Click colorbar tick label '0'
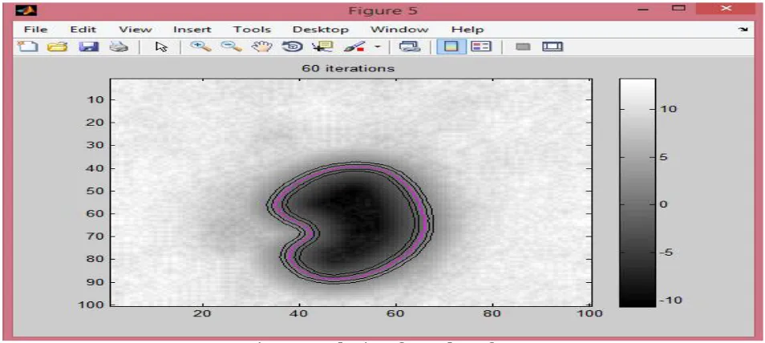The width and height of the screenshot is (765, 343). click(665, 204)
